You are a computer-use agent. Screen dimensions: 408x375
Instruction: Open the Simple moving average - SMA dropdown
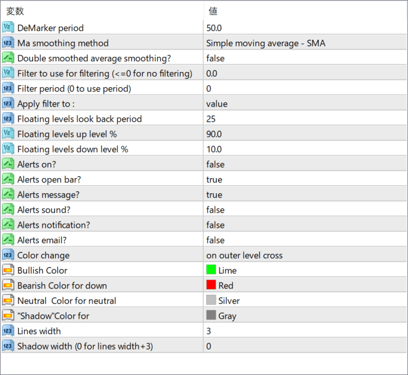[x=305, y=43]
